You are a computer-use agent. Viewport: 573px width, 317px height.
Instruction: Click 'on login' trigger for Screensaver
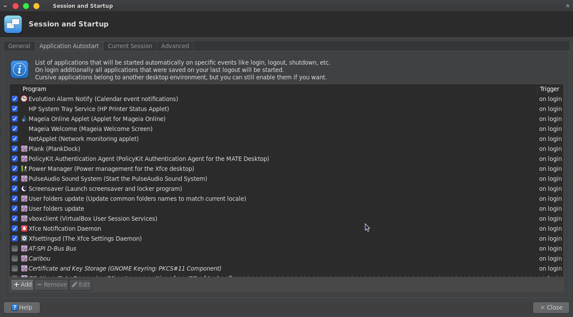[550, 189]
